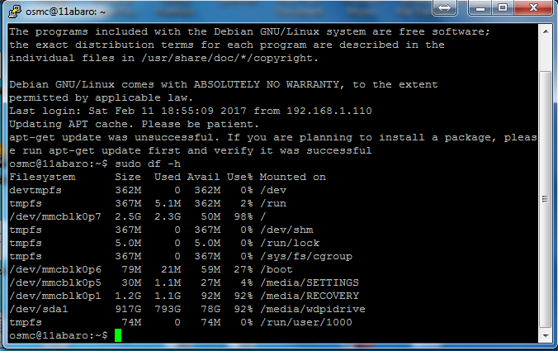
Task: Click the /media/wdpidrive mount point
Action: point(313,309)
